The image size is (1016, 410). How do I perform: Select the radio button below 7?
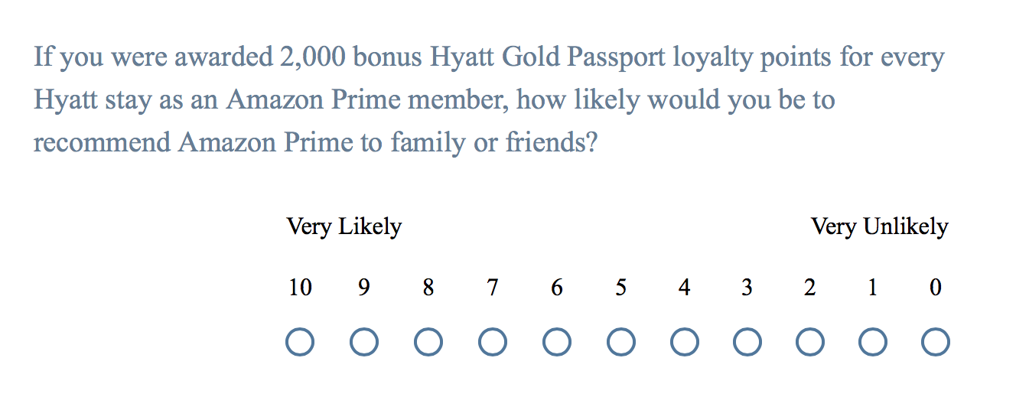click(493, 342)
